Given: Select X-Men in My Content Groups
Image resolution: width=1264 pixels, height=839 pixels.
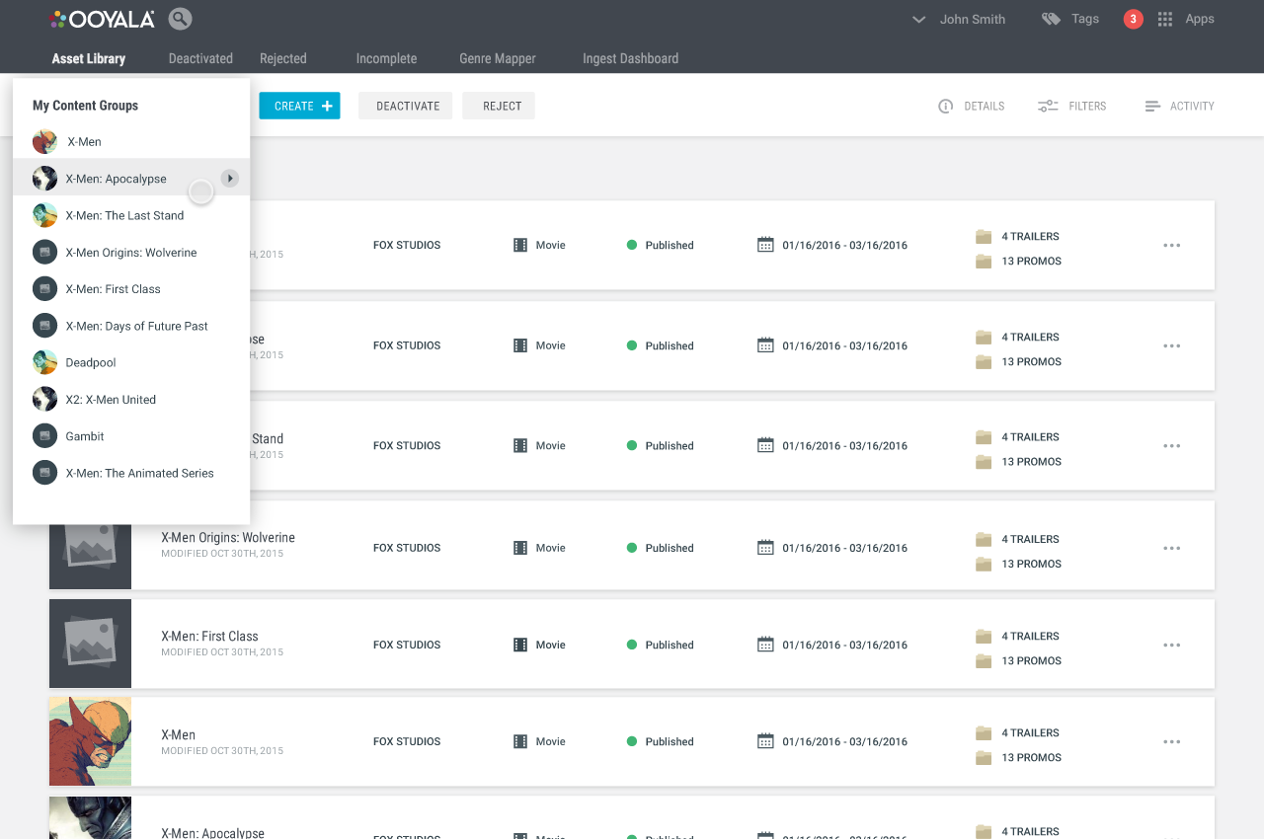Looking at the screenshot, I should click(131, 142).
